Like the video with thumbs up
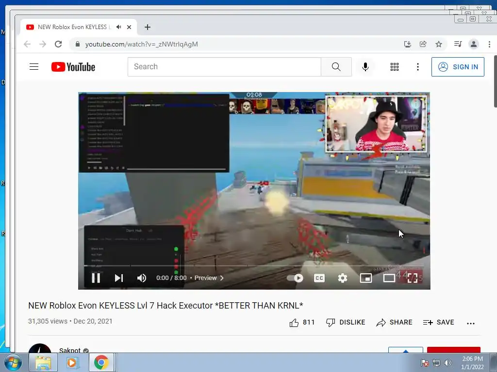 point(302,322)
